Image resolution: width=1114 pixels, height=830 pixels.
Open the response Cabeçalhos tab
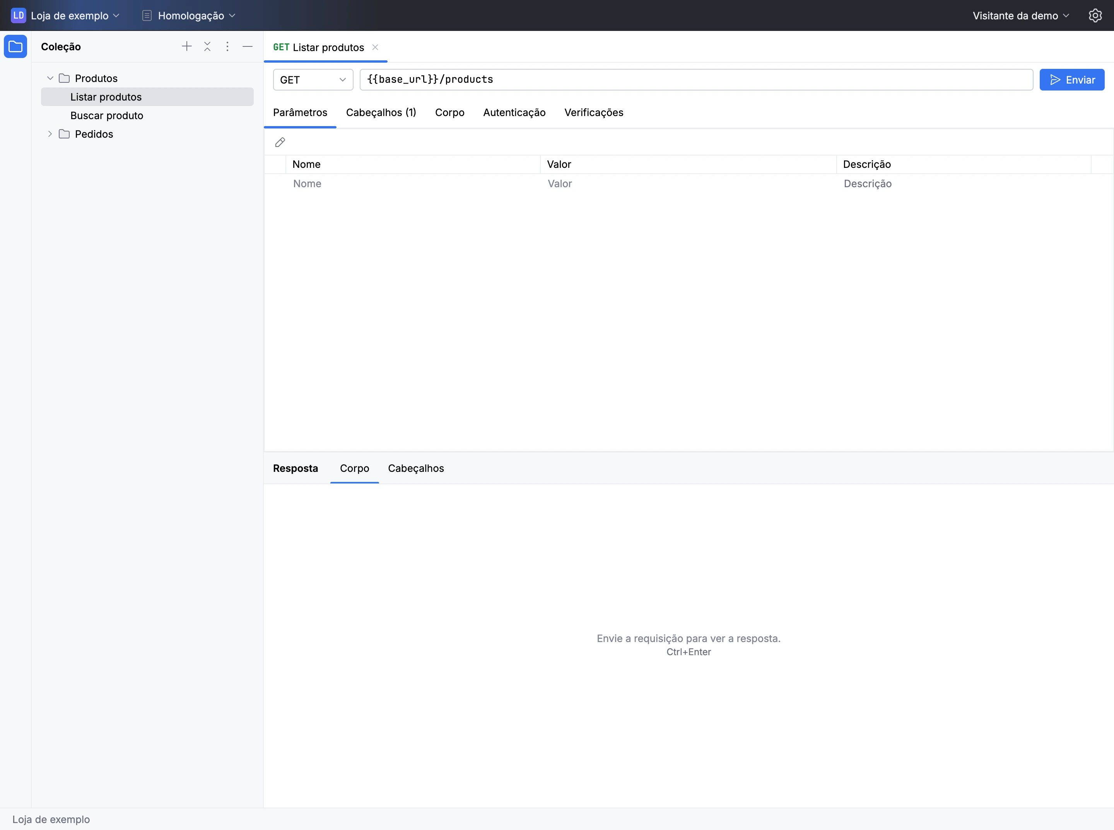[415, 468]
